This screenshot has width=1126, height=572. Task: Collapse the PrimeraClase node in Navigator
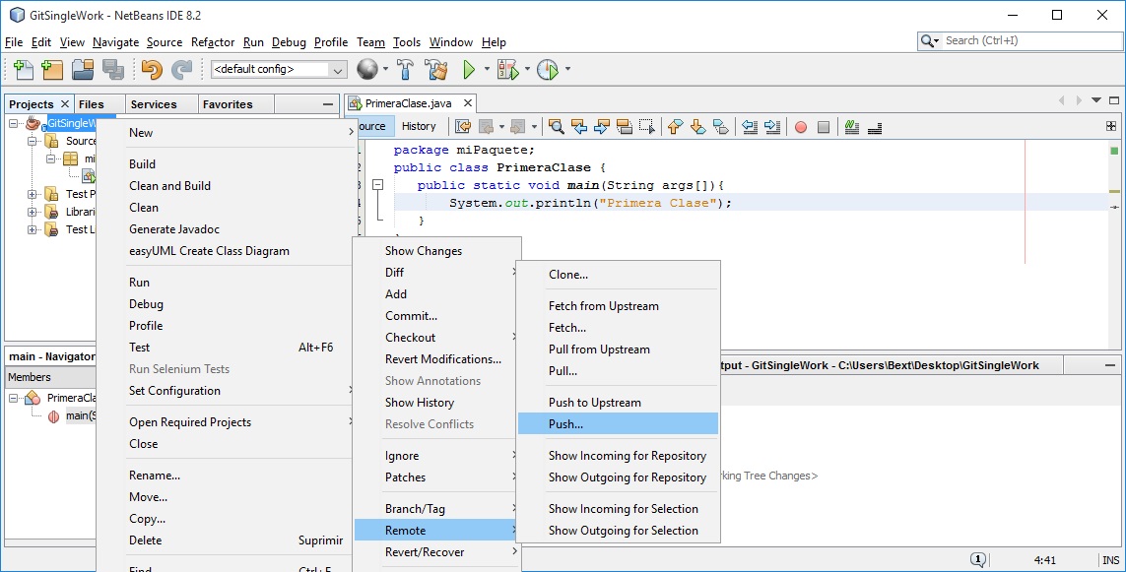pos(13,398)
